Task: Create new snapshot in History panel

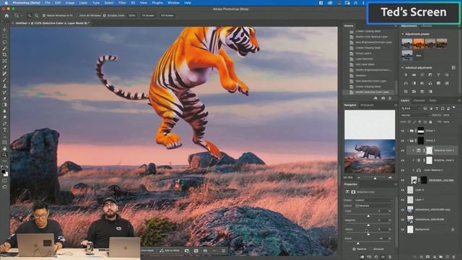Action: (383, 98)
